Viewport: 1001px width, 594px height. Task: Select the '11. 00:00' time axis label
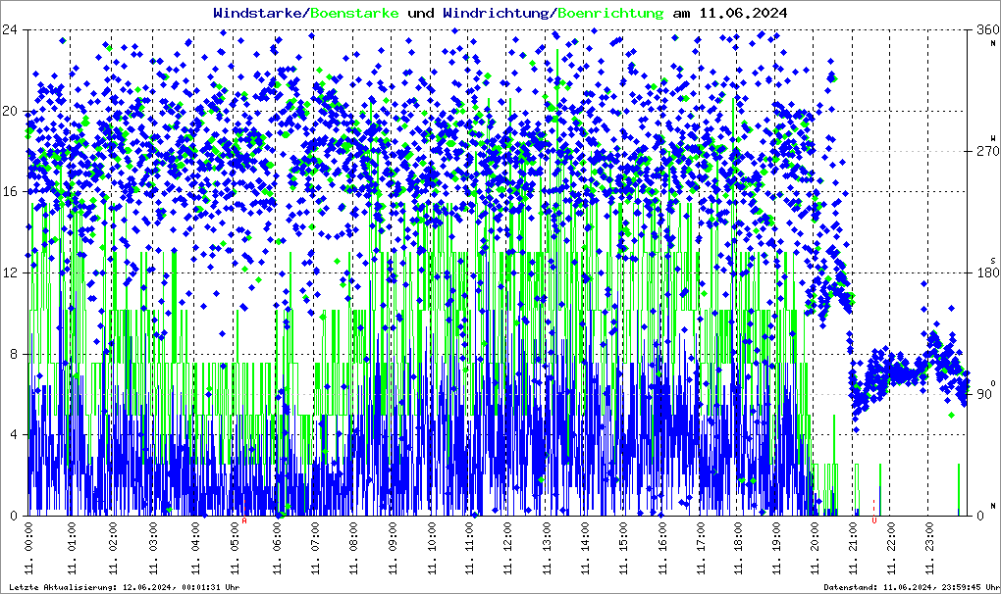pyautogui.click(x=29, y=549)
